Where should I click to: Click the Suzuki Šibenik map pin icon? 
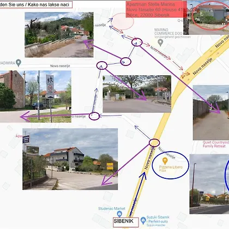(x=143, y=220)
